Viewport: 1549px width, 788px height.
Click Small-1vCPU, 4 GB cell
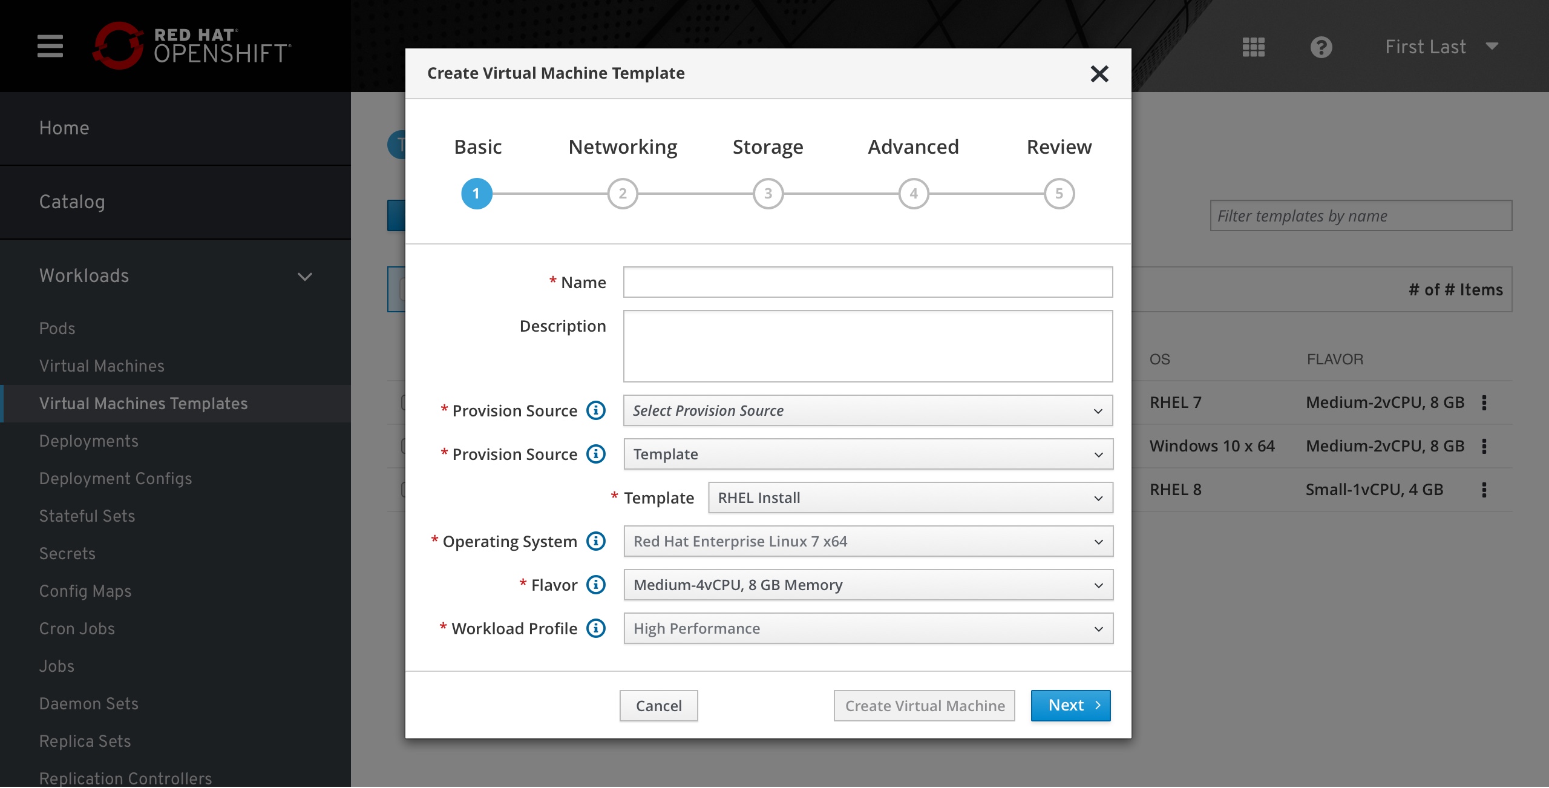click(x=1374, y=490)
